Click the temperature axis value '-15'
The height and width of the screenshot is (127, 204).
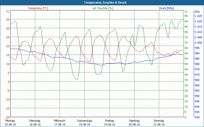[x=7, y=108]
